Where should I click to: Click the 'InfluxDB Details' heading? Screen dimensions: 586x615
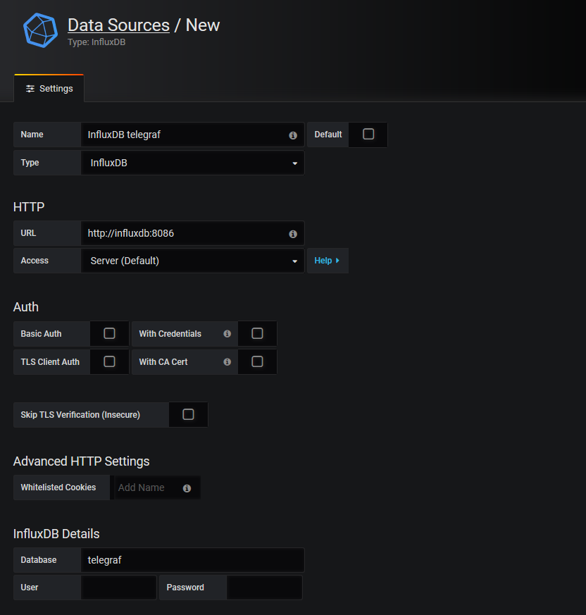pos(56,534)
